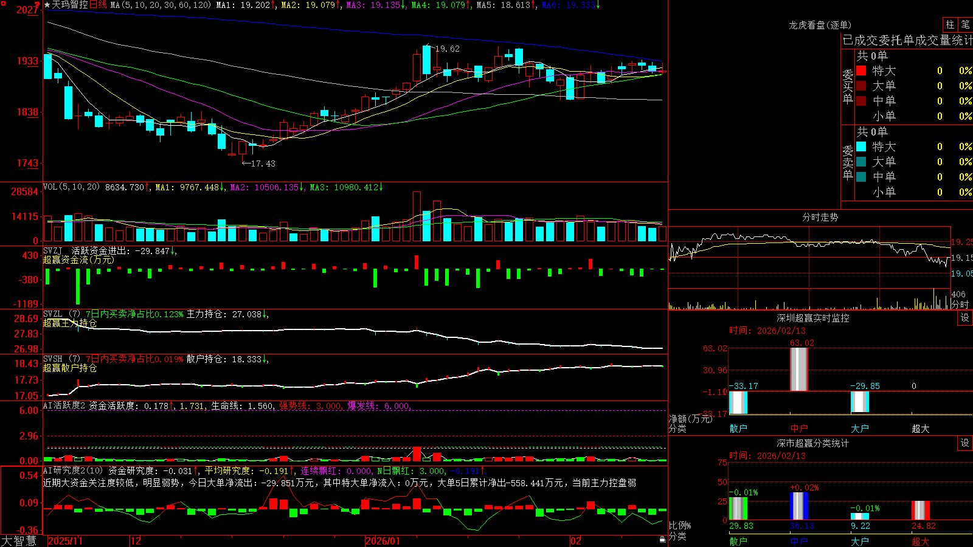Click the 17.43 low price annotation

(263, 163)
